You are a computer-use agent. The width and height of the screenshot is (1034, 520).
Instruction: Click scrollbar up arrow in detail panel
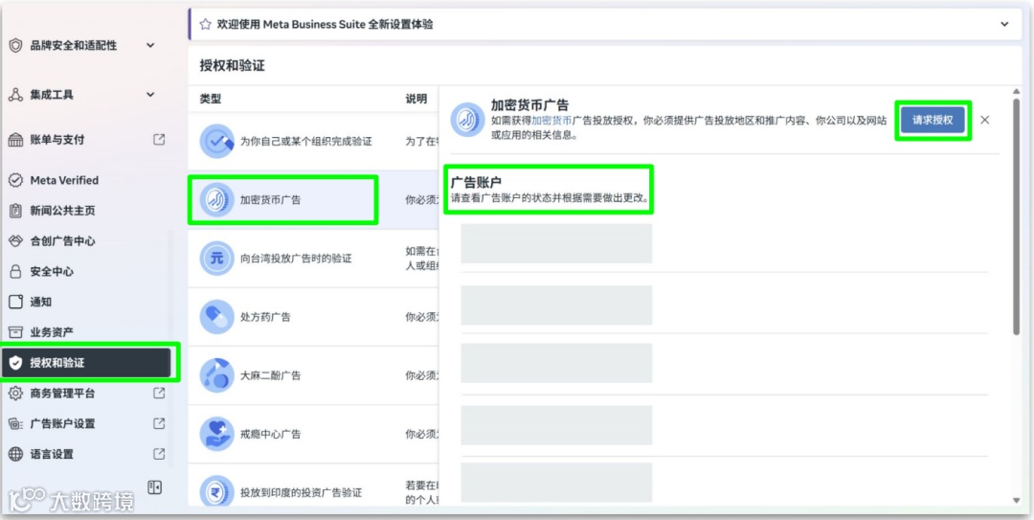tap(1016, 91)
